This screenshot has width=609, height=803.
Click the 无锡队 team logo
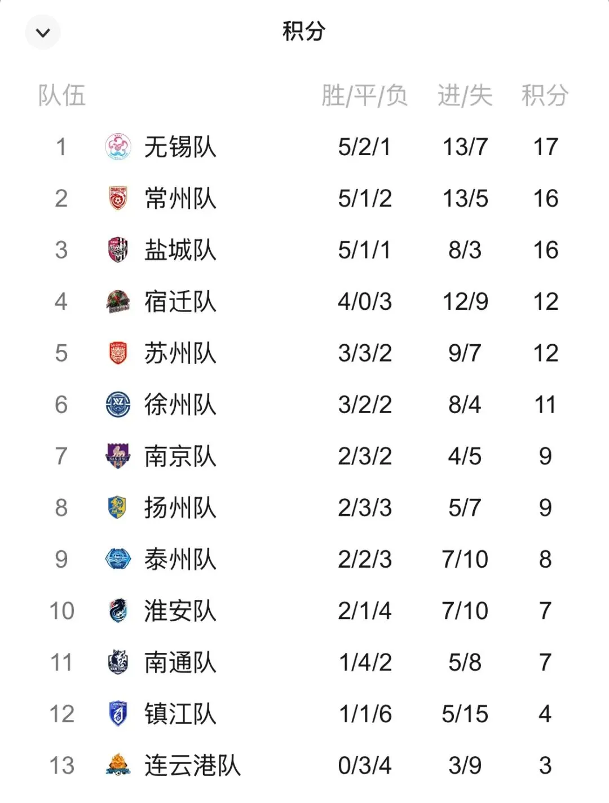pos(118,147)
